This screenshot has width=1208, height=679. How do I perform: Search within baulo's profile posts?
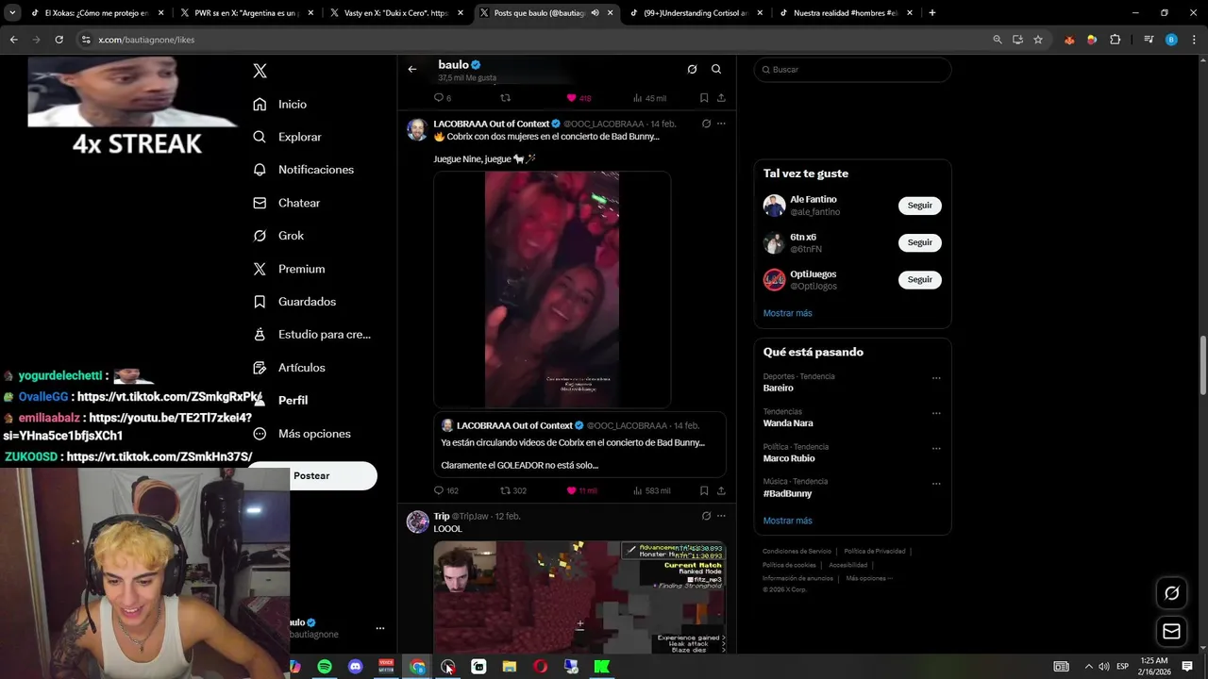(x=716, y=69)
